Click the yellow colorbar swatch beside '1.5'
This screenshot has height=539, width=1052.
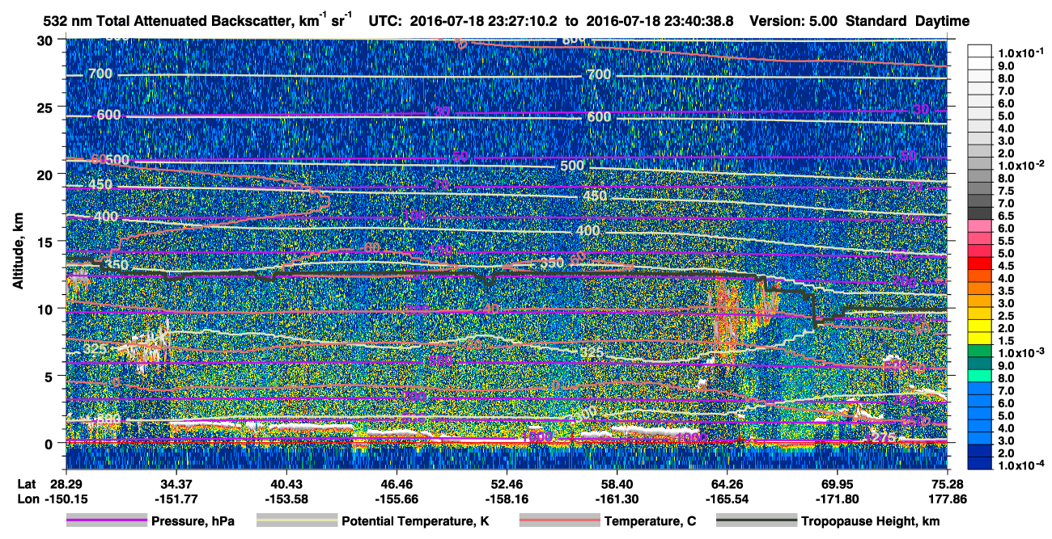coord(980,339)
